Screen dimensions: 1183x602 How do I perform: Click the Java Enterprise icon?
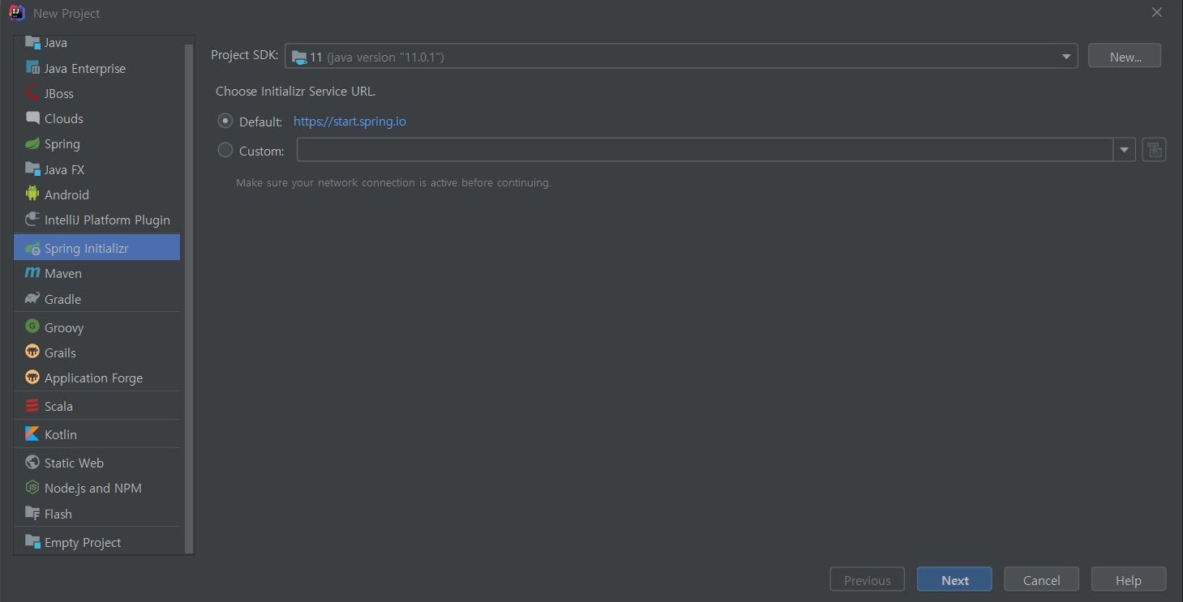click(32, 68)
